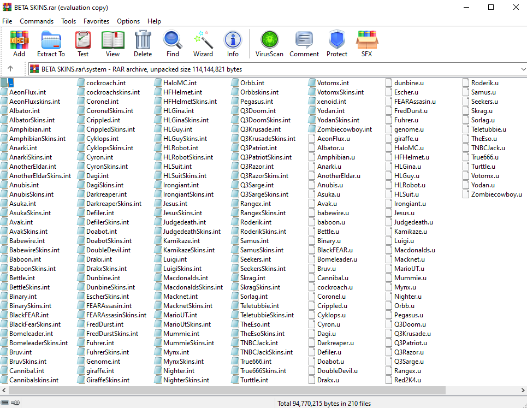Select the file Macdonalds.u
The height and width of the screenshot is (408, 527).
tap(415, 250)
